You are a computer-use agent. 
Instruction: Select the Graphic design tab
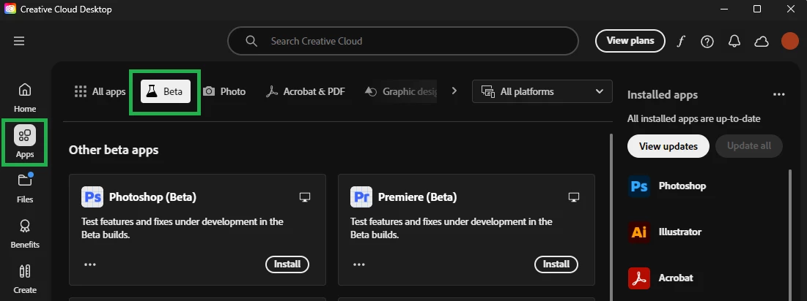399,91
